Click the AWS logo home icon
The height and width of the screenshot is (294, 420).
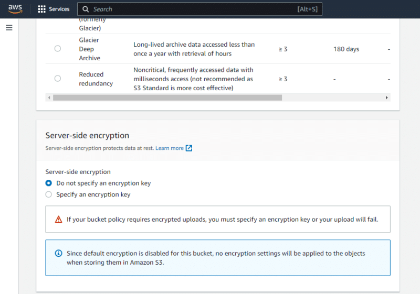click(15, 9)
